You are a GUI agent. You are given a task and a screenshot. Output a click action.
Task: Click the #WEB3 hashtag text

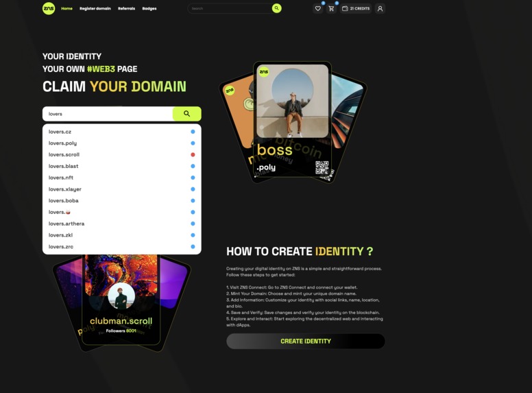point(101,69)
